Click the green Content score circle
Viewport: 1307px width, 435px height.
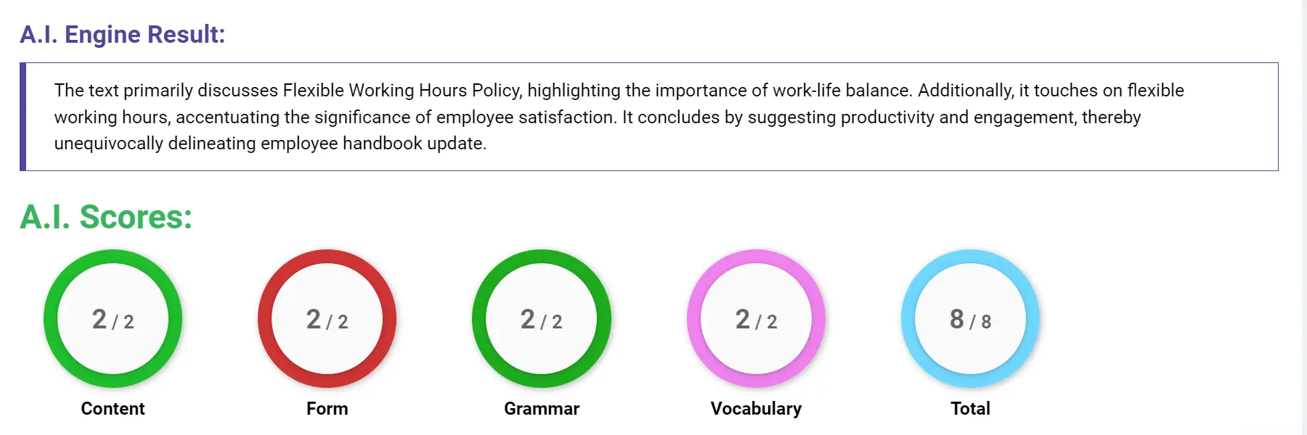[113, 320]
